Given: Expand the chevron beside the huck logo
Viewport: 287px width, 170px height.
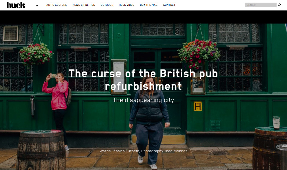Looking at the screenshot, I should coord(37,6).
